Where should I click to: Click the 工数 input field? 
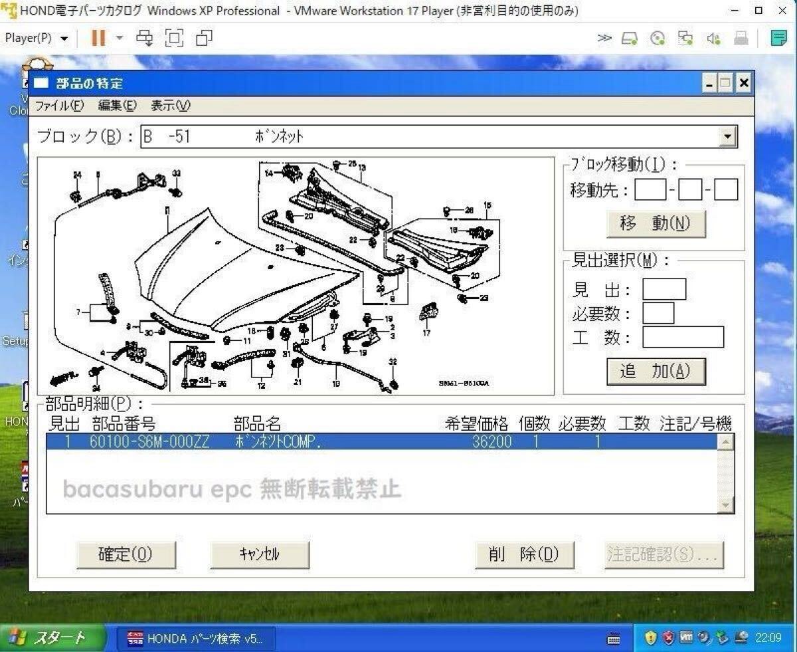coord(683,338)
